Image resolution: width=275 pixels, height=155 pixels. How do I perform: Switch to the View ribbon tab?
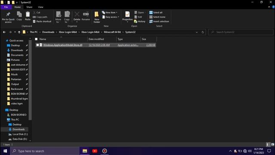40,7
